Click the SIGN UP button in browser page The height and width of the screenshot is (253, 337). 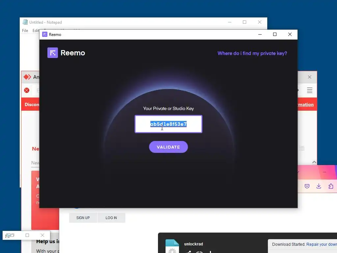tap(83, 218)
